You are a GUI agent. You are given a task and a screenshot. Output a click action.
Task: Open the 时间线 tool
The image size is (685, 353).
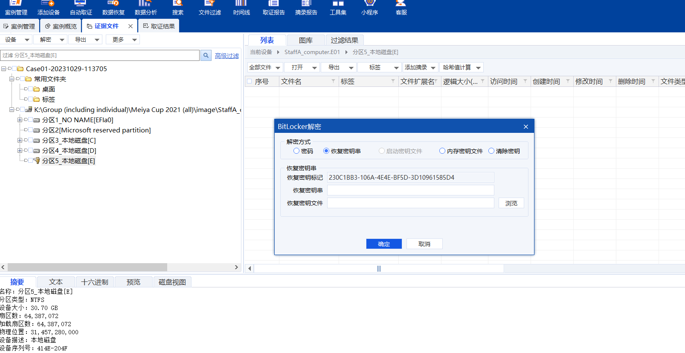click(x=241, y=8)
